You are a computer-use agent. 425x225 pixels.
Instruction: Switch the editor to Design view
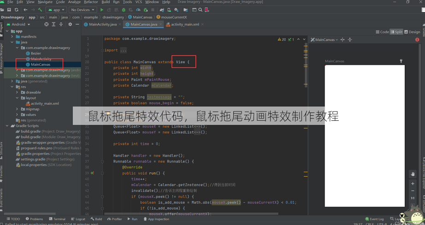click(x=412, y=32)
